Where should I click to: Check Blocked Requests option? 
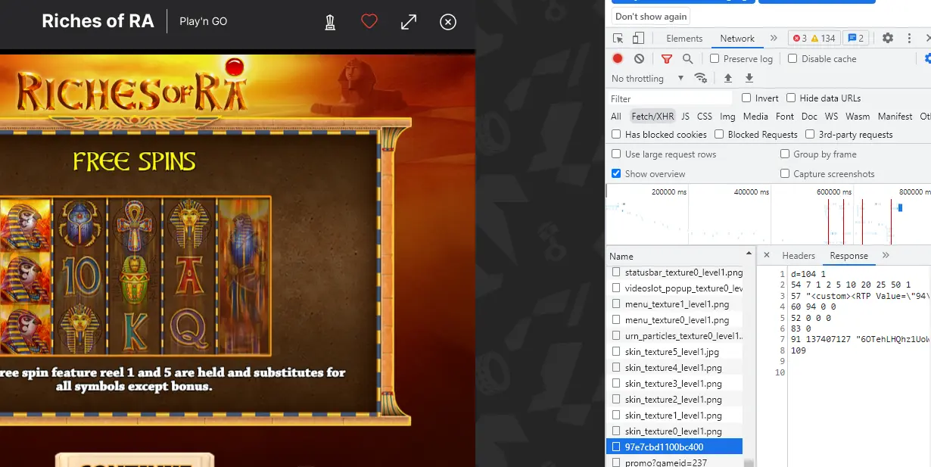point(719,134)
